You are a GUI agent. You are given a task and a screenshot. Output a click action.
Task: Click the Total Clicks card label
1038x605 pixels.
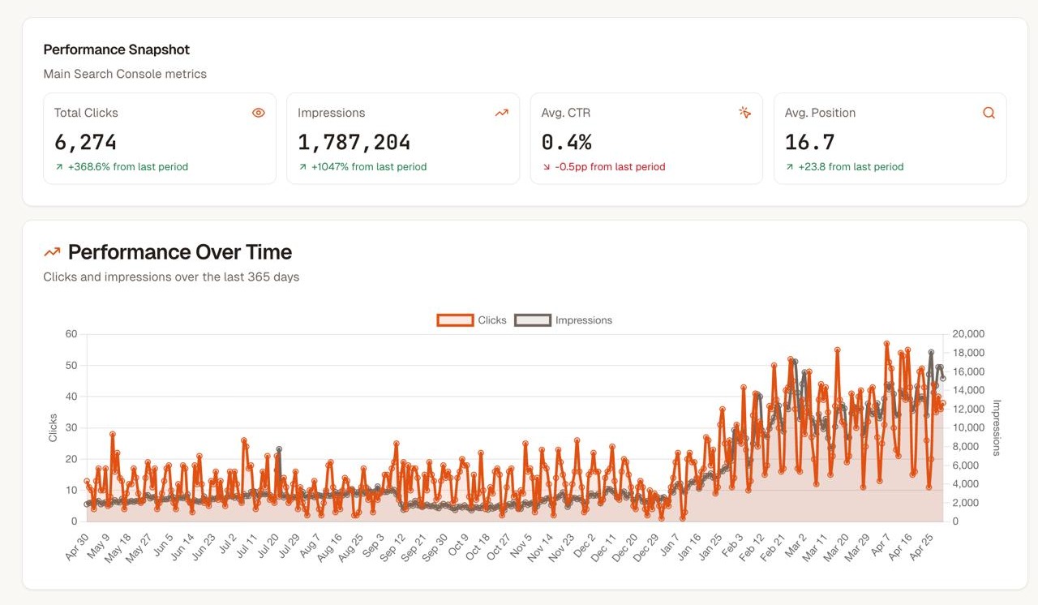pos(86,113)
